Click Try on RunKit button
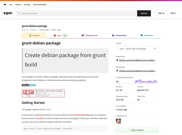The image size is (182, 135). [x=137, y=130]
